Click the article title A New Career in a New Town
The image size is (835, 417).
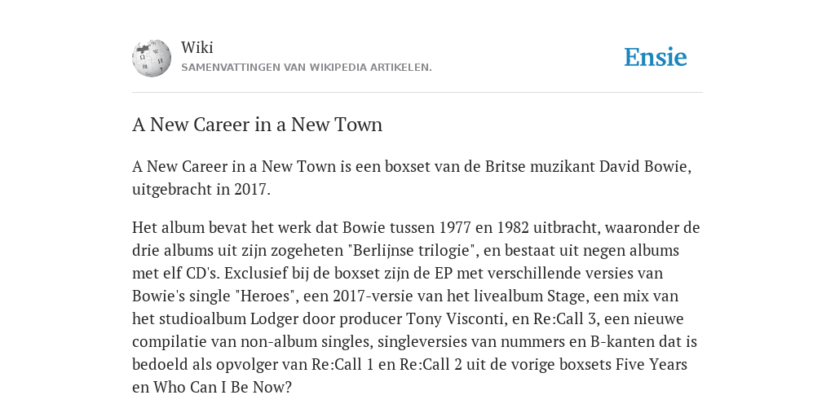pyautogui.click(x=257, y=125)
